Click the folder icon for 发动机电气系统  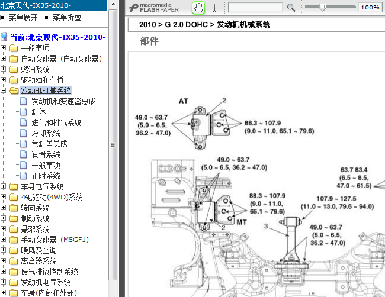click(14, 282)
